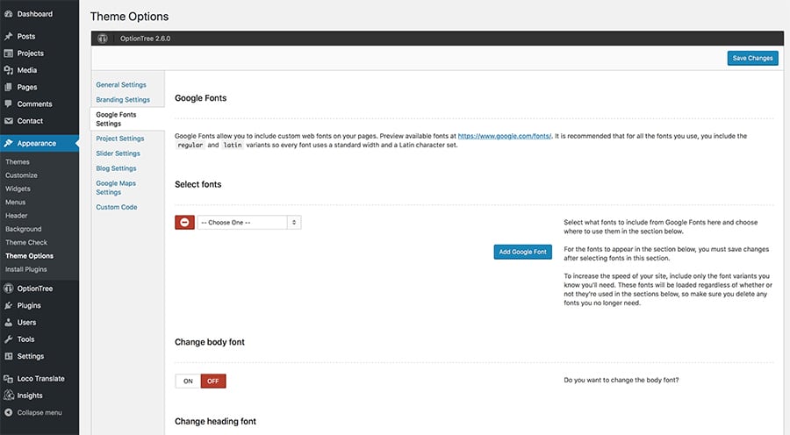Switch body font toggle to ON
The width and height of the screenshot is (790, 435).
[188, 382]
